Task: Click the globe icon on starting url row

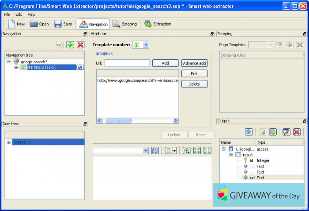Action: (x=80, y=67)
